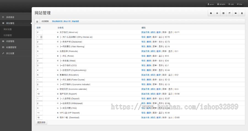Image resolution: width=248 pixels, height=131 pixels.
Task: Toggle the VIP入金 (VIP Deposit) tree icon
Action: click(x=58, y=113)
